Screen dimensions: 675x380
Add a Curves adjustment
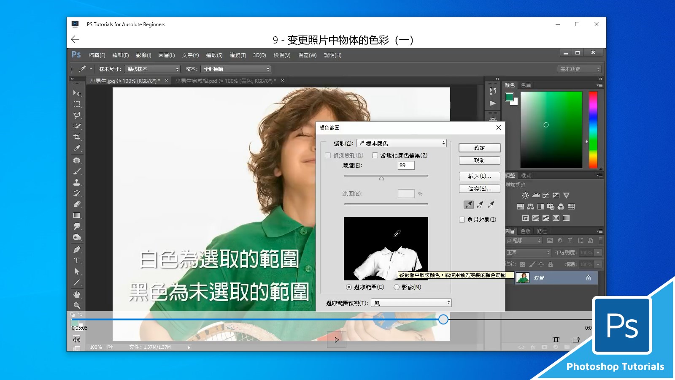546,195
